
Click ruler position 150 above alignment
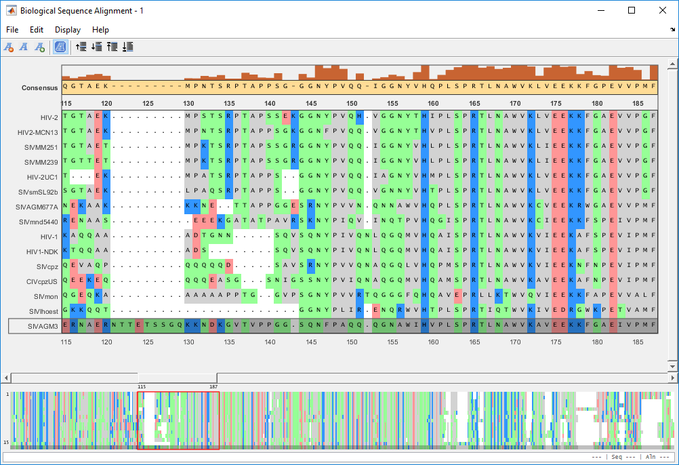[x=352, y=104]
